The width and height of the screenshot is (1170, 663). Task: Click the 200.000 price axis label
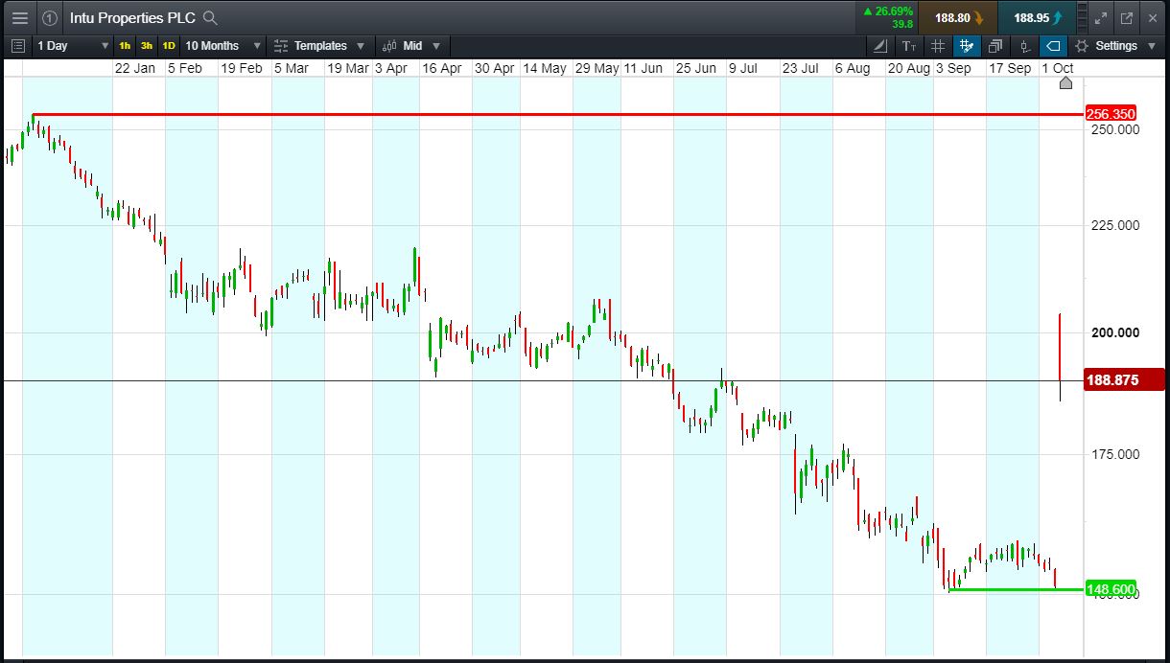pos(1114,332)
